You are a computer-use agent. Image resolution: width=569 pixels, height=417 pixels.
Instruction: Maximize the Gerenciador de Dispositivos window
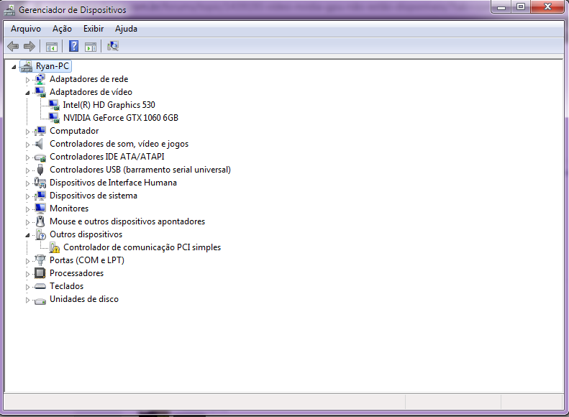[x=521, y=6]
